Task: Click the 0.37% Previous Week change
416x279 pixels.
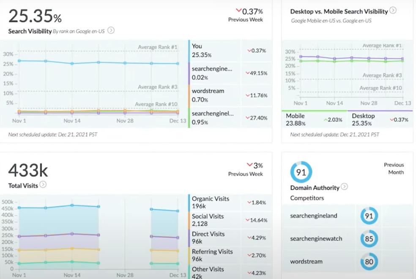Action: (x=249, y=11)
